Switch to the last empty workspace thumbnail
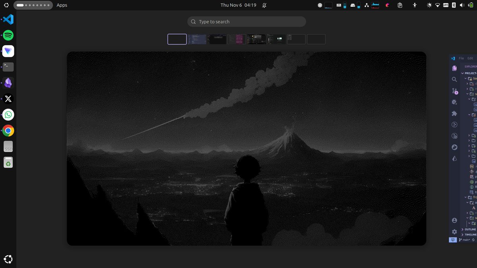The width and height of the screenshot is (477, 268). tap(316, 39)
